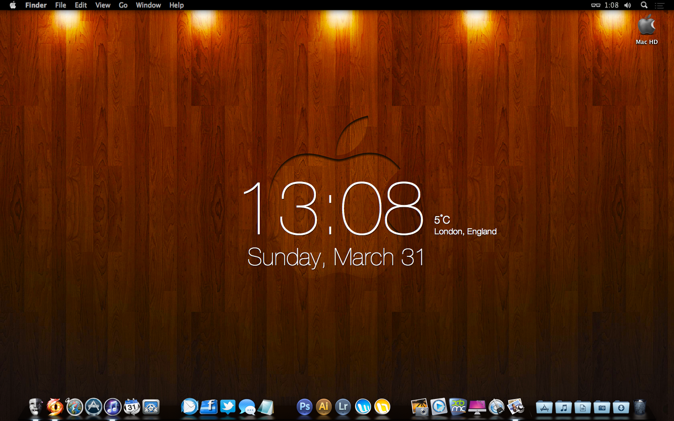Launch XBMC from the dock
This screenshot has width=674, height=421.
[x=458, y=406]
